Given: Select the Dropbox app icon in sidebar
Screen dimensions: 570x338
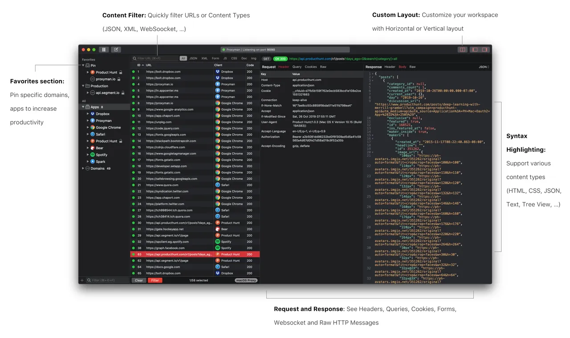Looking at the screenshot, I should click(x=93, y=114).
